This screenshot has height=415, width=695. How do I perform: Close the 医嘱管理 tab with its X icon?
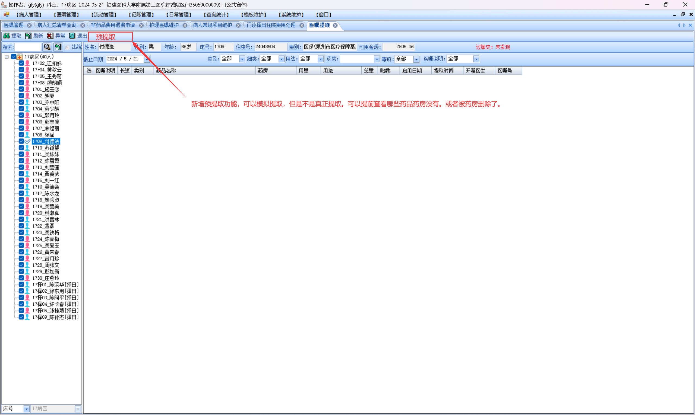coord(29,25)
